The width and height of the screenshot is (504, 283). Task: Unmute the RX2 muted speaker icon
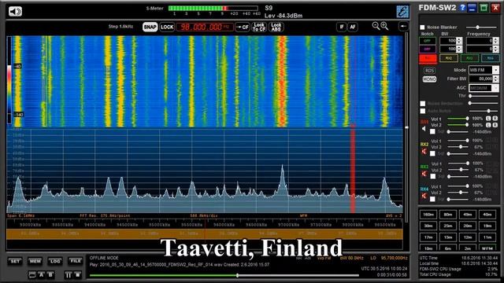pyautogui.click(x=424, y=151)
